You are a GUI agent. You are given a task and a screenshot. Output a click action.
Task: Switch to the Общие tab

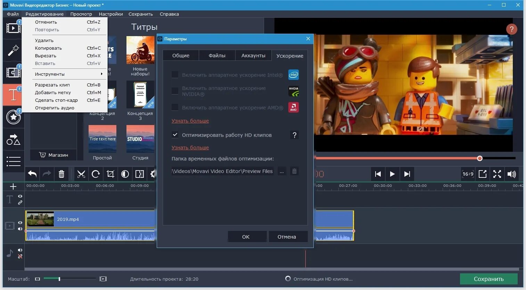point(181,56)
